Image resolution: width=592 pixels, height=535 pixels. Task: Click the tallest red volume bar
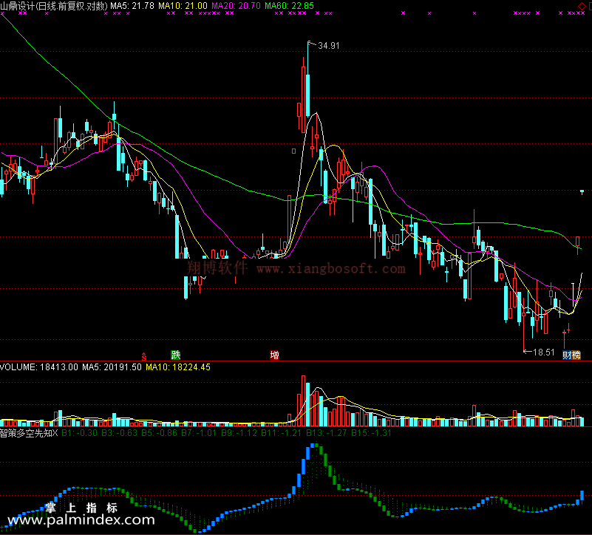[x=303, y=401]
